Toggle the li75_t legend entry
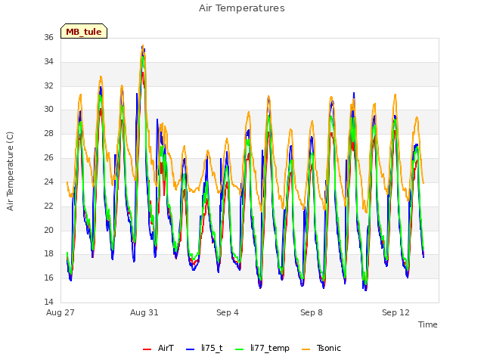 tap(204, 348)
